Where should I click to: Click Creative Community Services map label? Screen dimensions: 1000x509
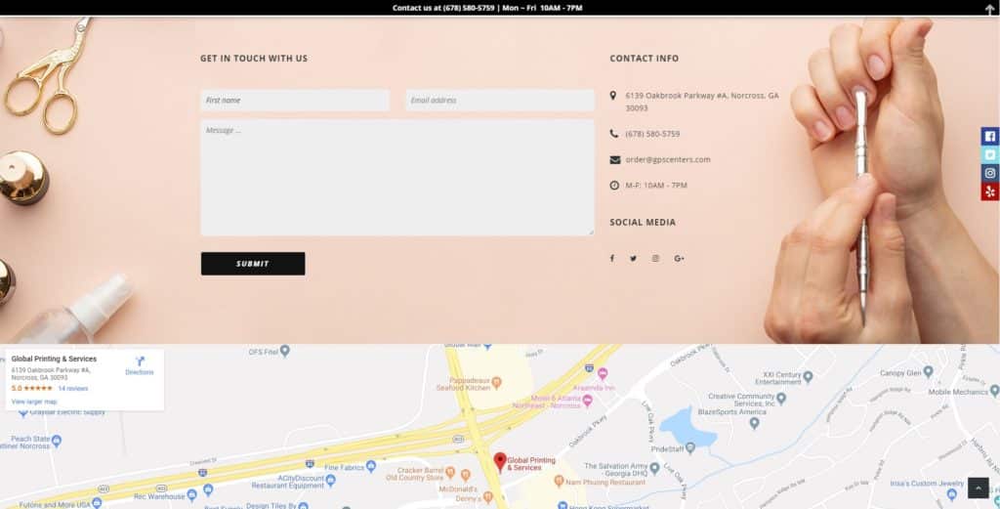pyautogui.click(x=742, y=400)
